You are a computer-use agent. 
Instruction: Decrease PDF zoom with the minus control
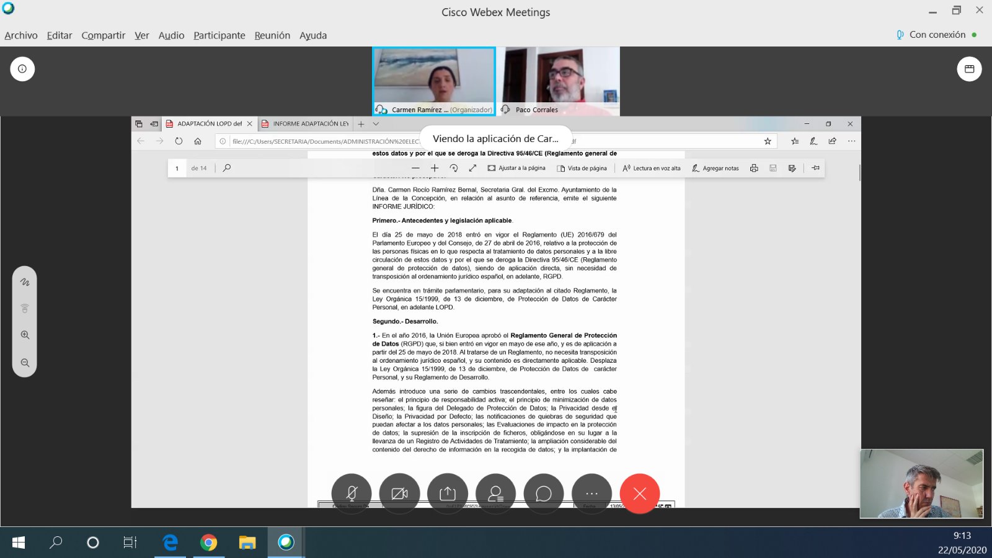click(x=416, y=168)
